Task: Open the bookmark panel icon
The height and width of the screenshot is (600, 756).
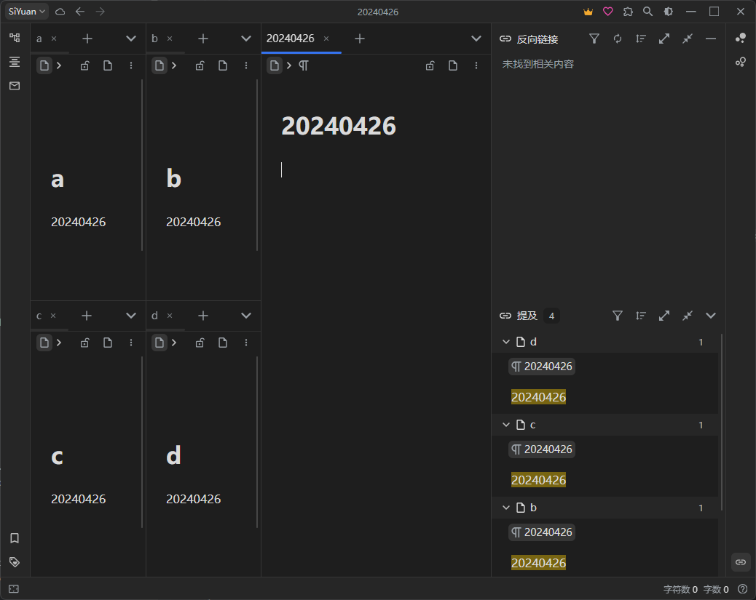Action: click(15, 538)
